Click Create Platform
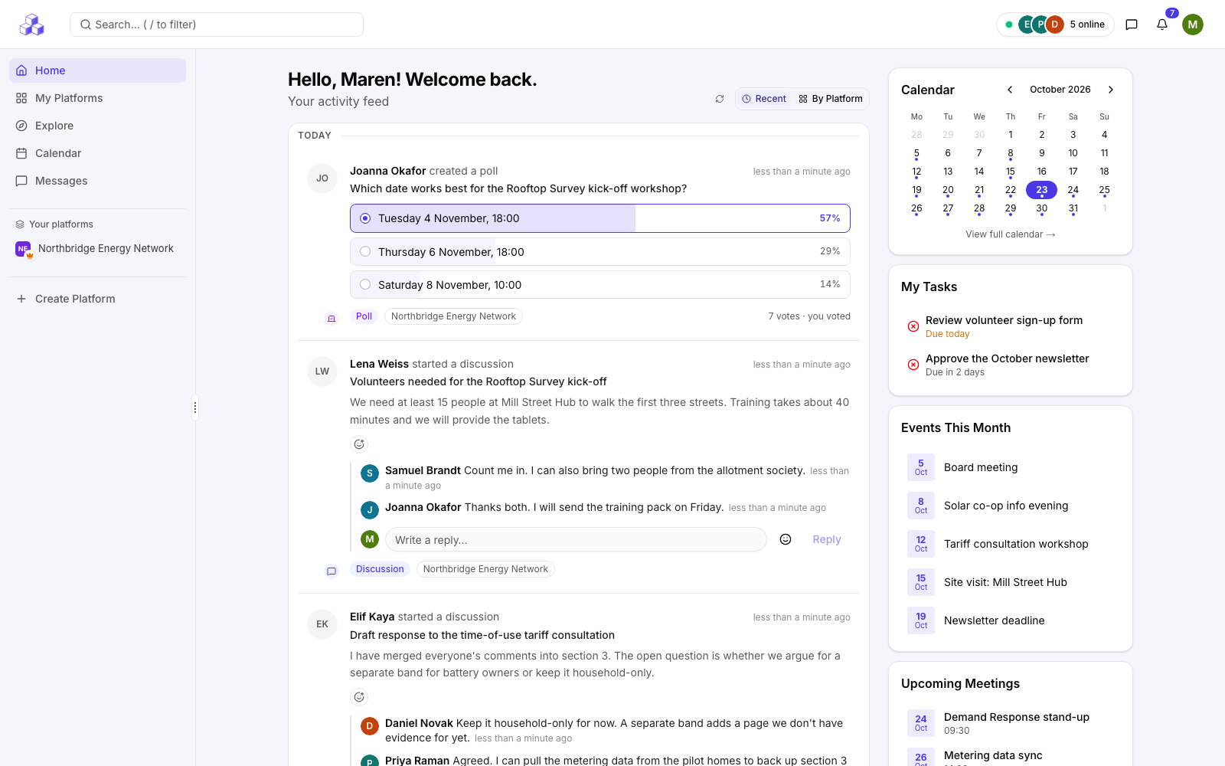The image size is (1225, 766). [x=97, y=299]
